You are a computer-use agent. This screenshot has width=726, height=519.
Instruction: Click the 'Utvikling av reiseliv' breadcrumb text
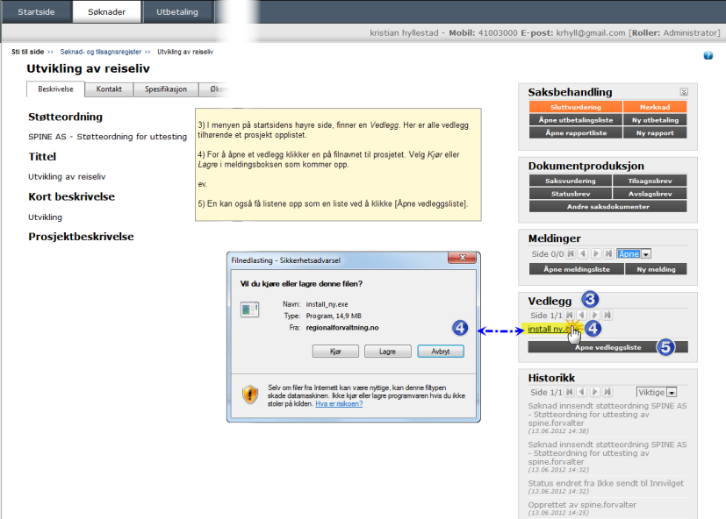185,52
